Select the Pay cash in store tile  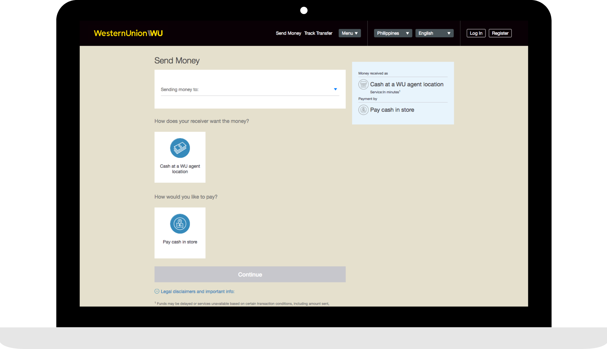[x=180, y=242]
